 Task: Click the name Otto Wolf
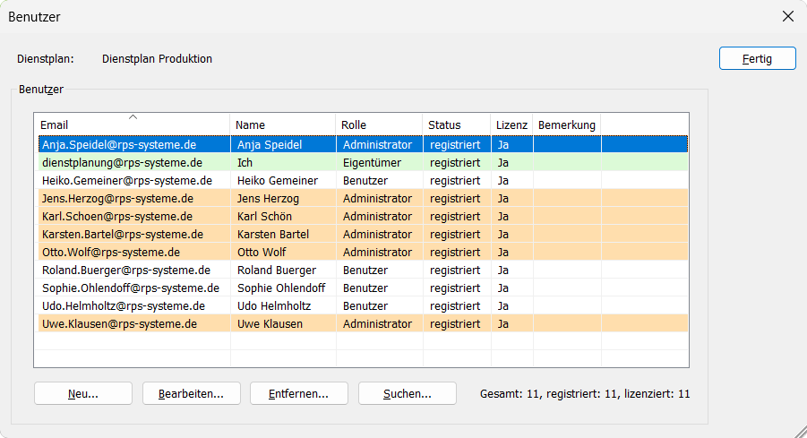click(262, 253)
